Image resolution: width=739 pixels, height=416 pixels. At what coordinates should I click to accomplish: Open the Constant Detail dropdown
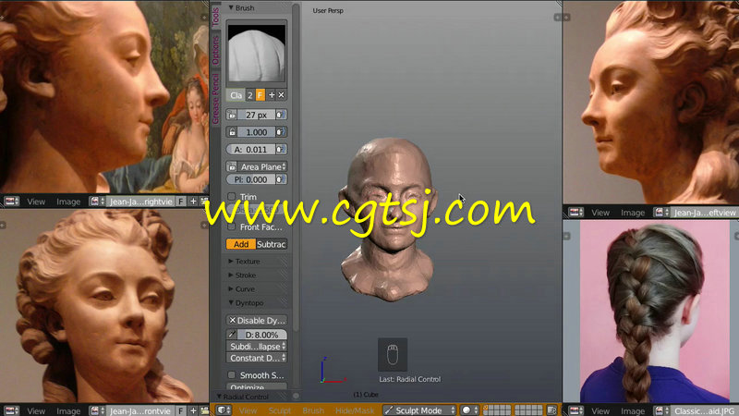257,358
